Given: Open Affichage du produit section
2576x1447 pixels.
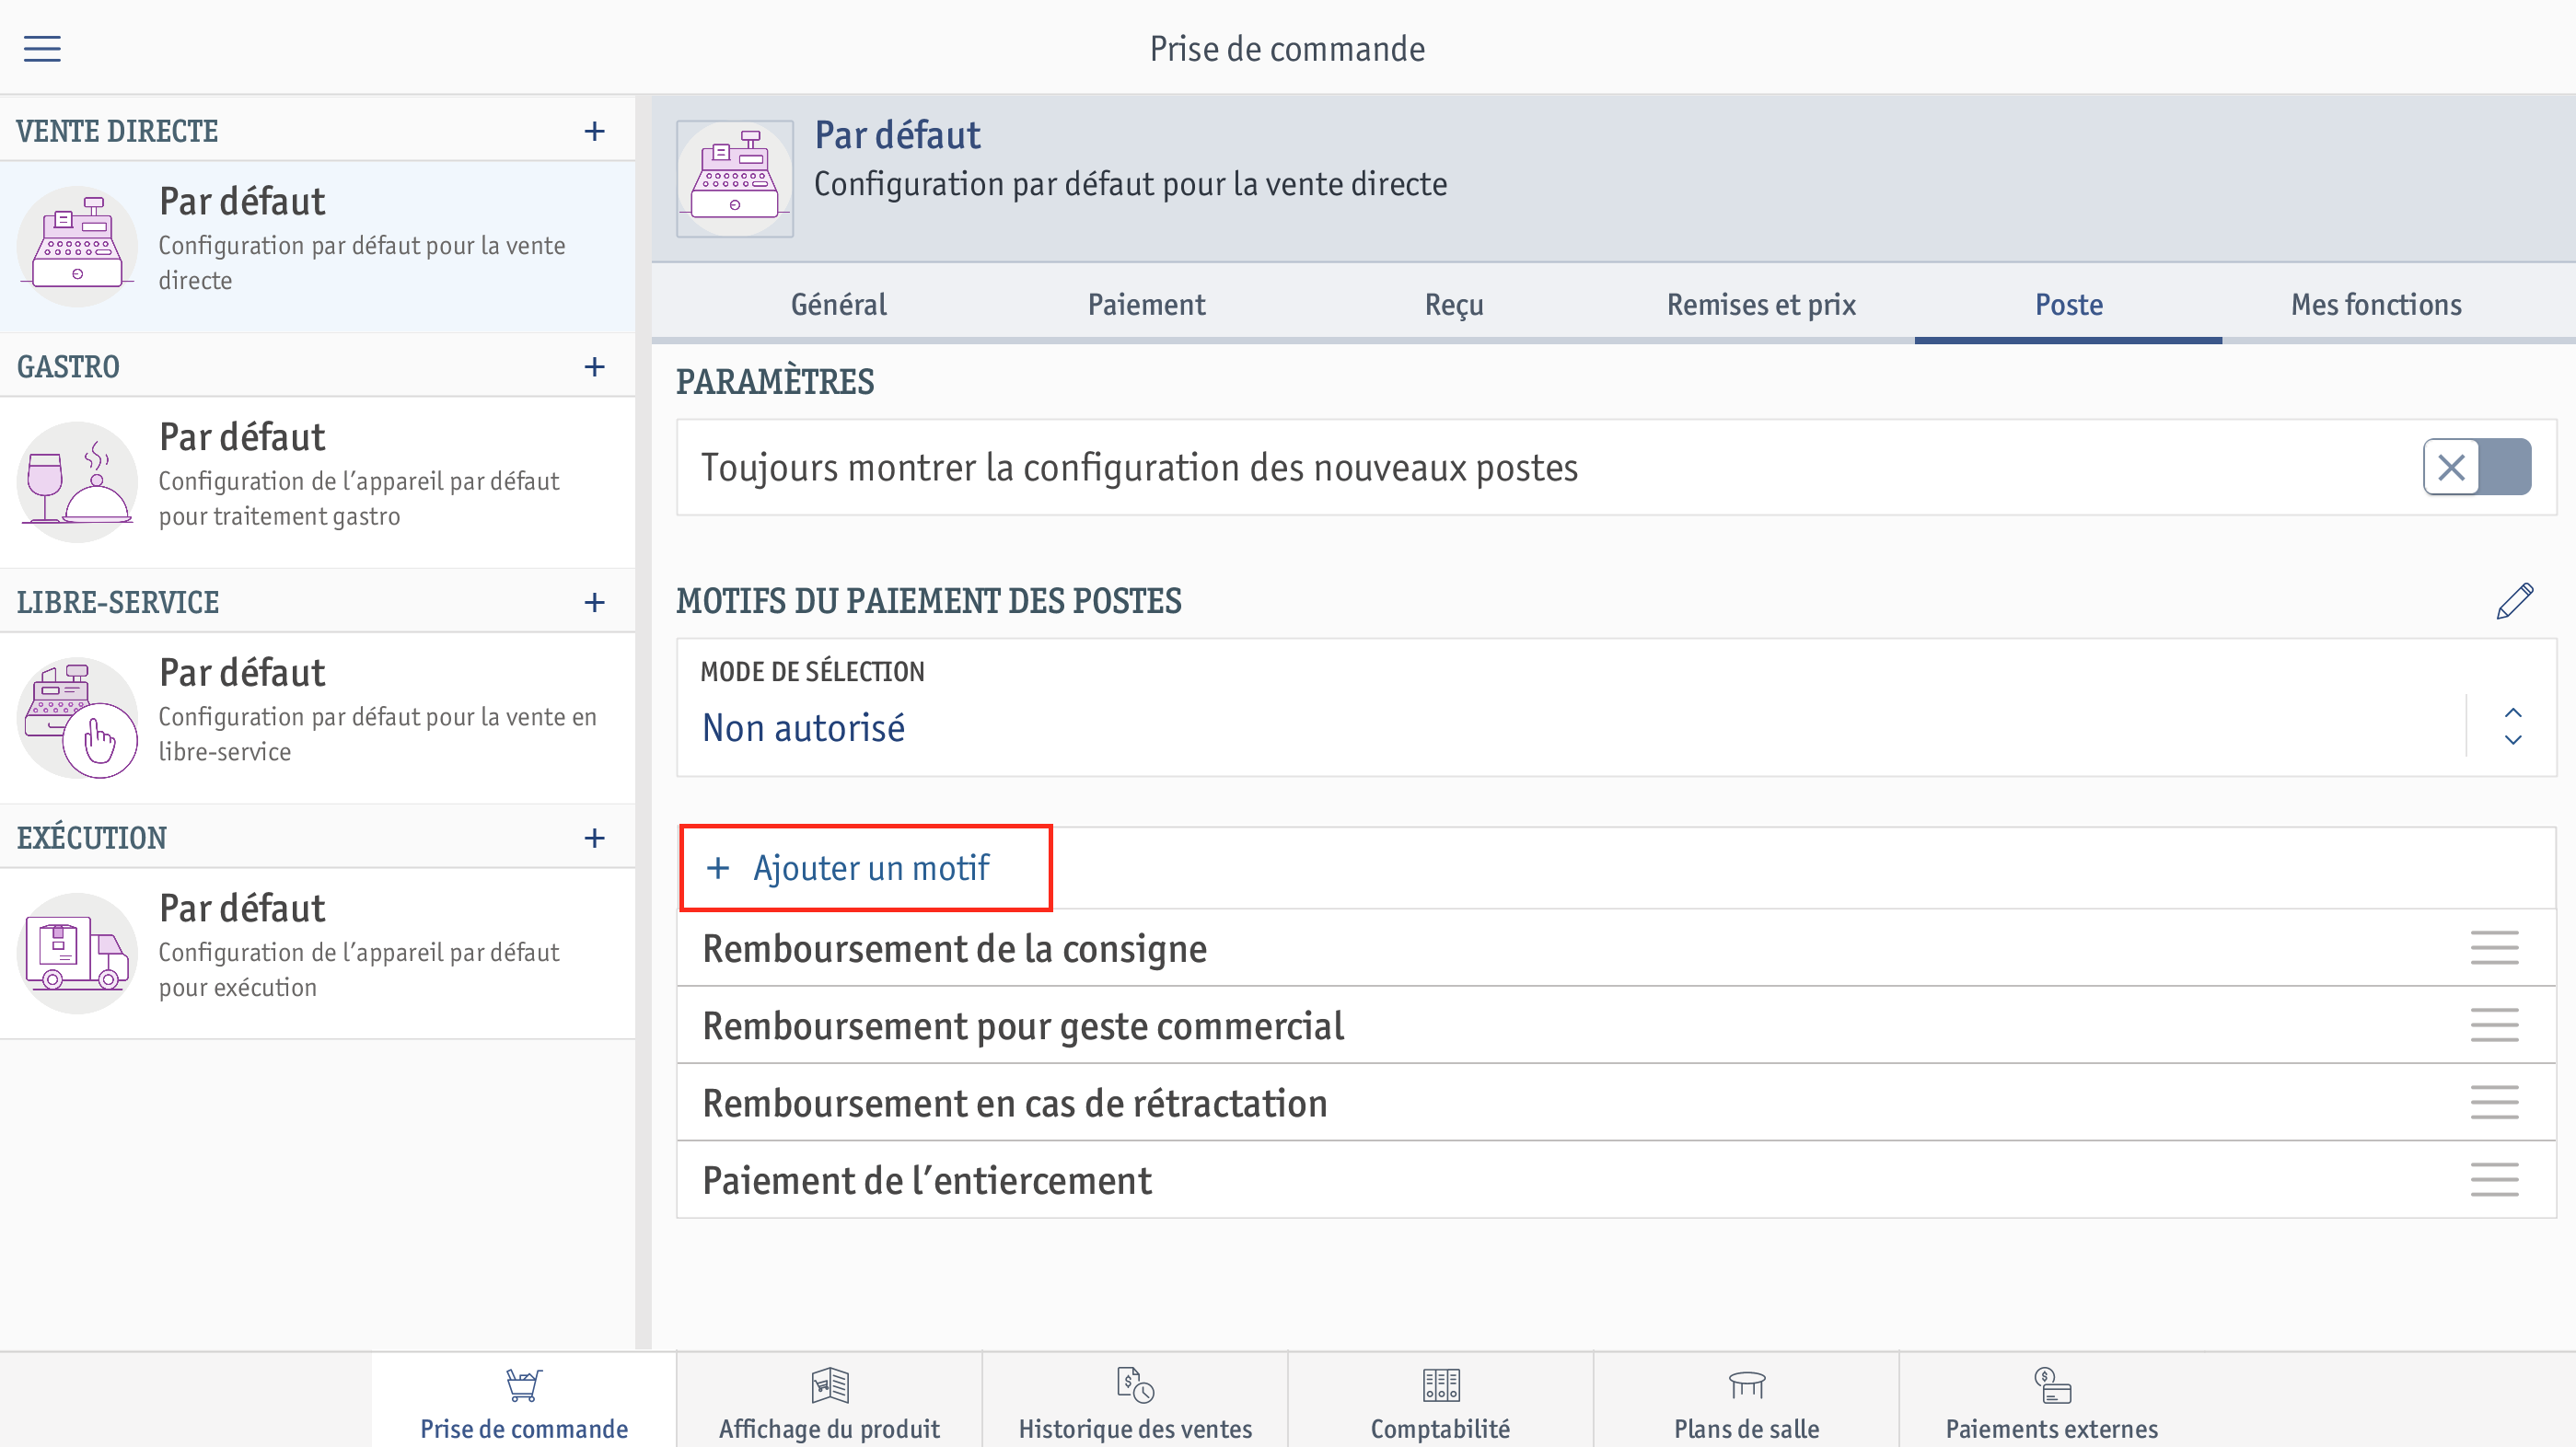Looking at the screenshot, I should pyautogui.click(x=830, y=1400).
